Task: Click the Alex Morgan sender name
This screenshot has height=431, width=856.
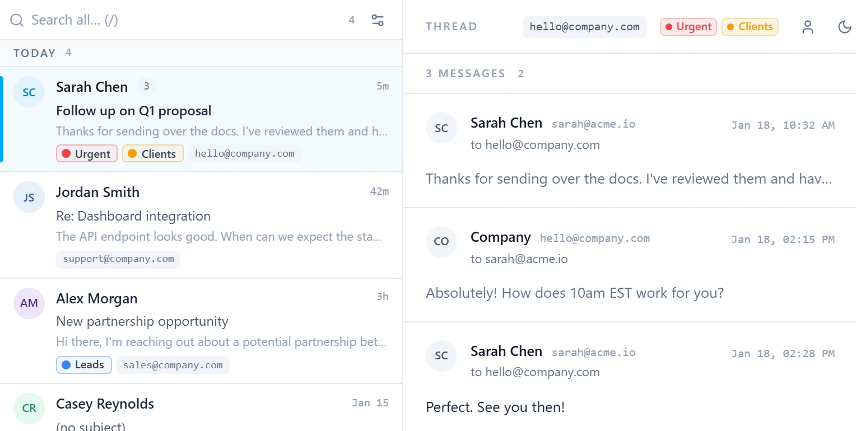Action: (x=97, y=298)
